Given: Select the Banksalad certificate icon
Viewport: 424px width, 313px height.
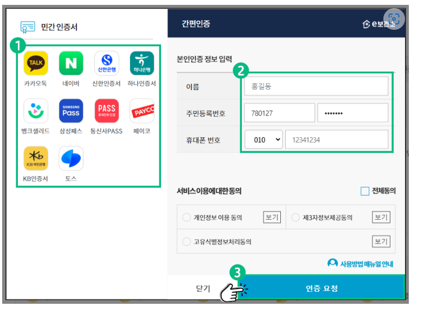Looking at the screenshot, I should [36, 111].
